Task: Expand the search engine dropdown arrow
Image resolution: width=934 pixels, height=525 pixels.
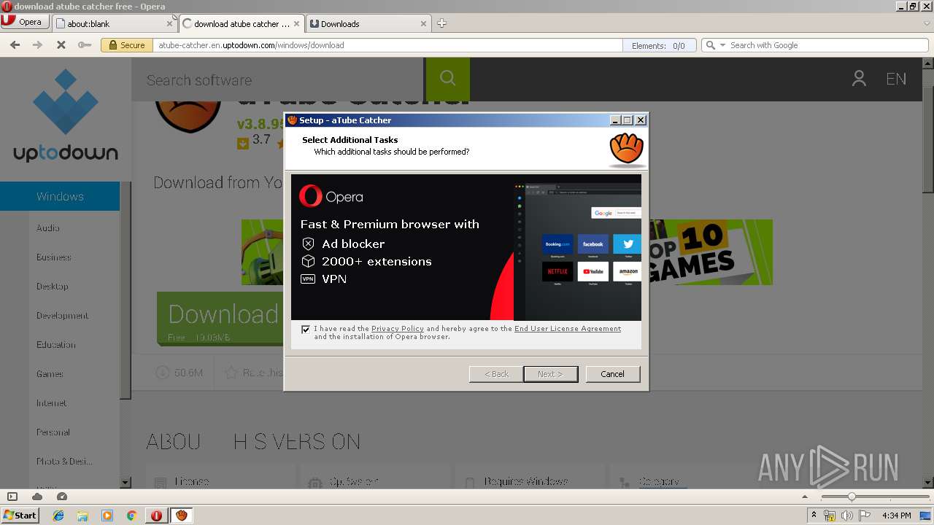Action: point(722,45)
